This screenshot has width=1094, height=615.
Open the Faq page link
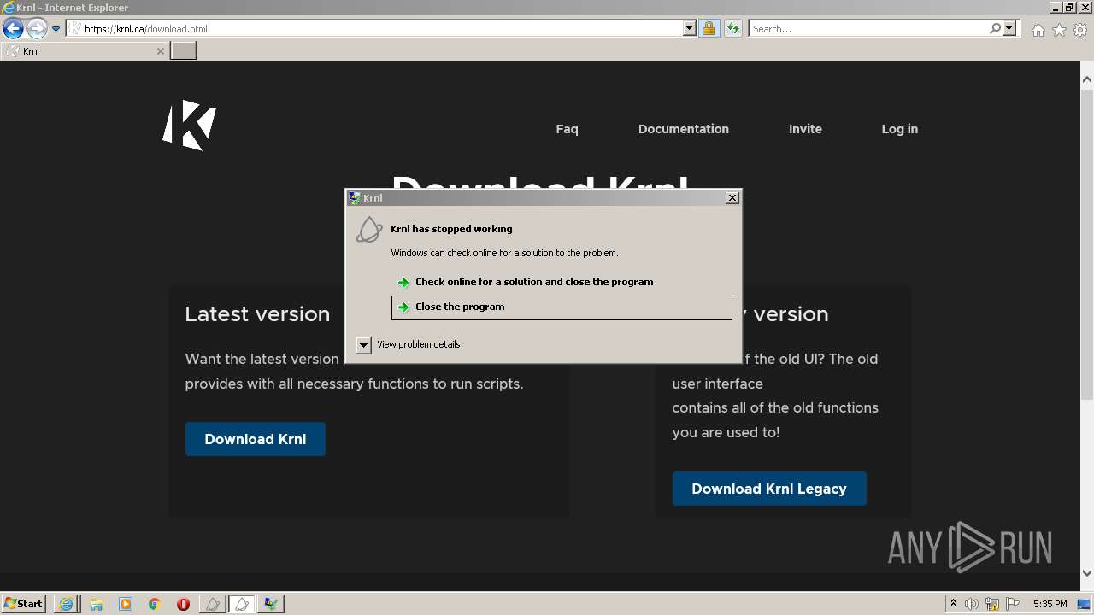(x=567, y=129)
